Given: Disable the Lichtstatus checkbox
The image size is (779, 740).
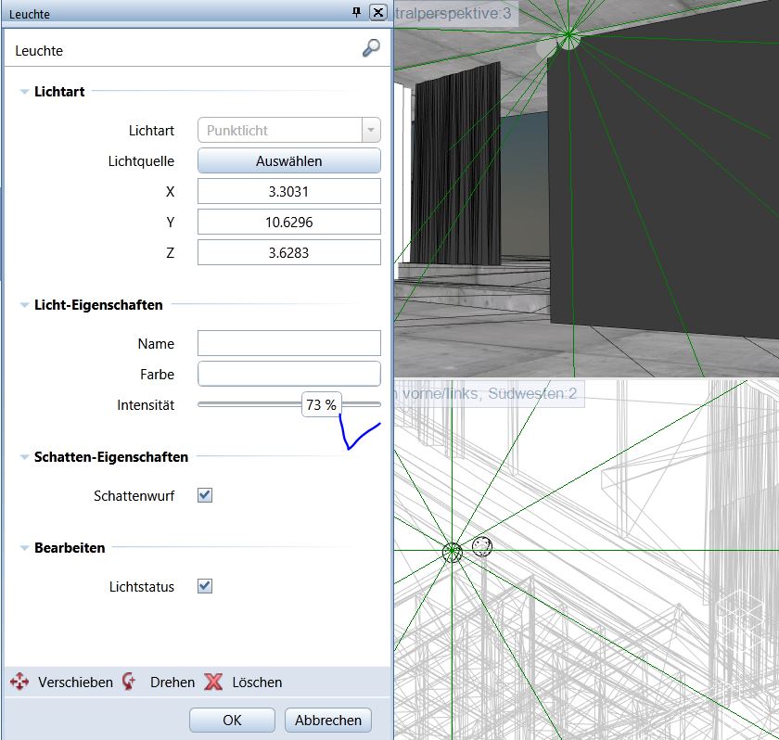Looking at the screenshot, I should pos(205,586).
